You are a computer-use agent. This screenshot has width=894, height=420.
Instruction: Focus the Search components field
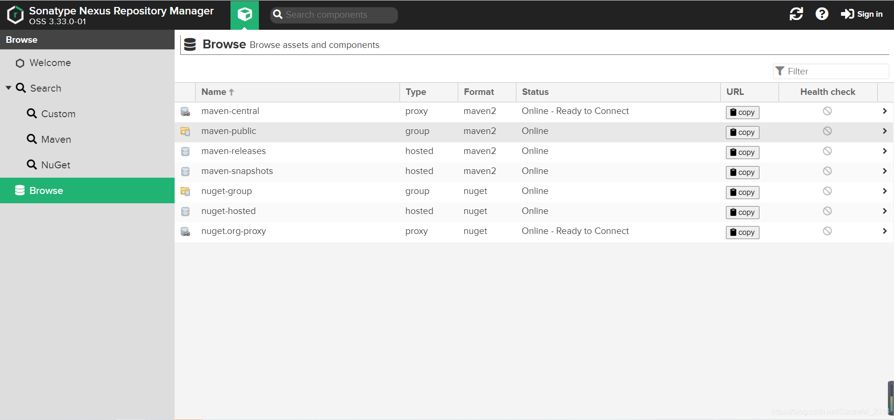334,15
